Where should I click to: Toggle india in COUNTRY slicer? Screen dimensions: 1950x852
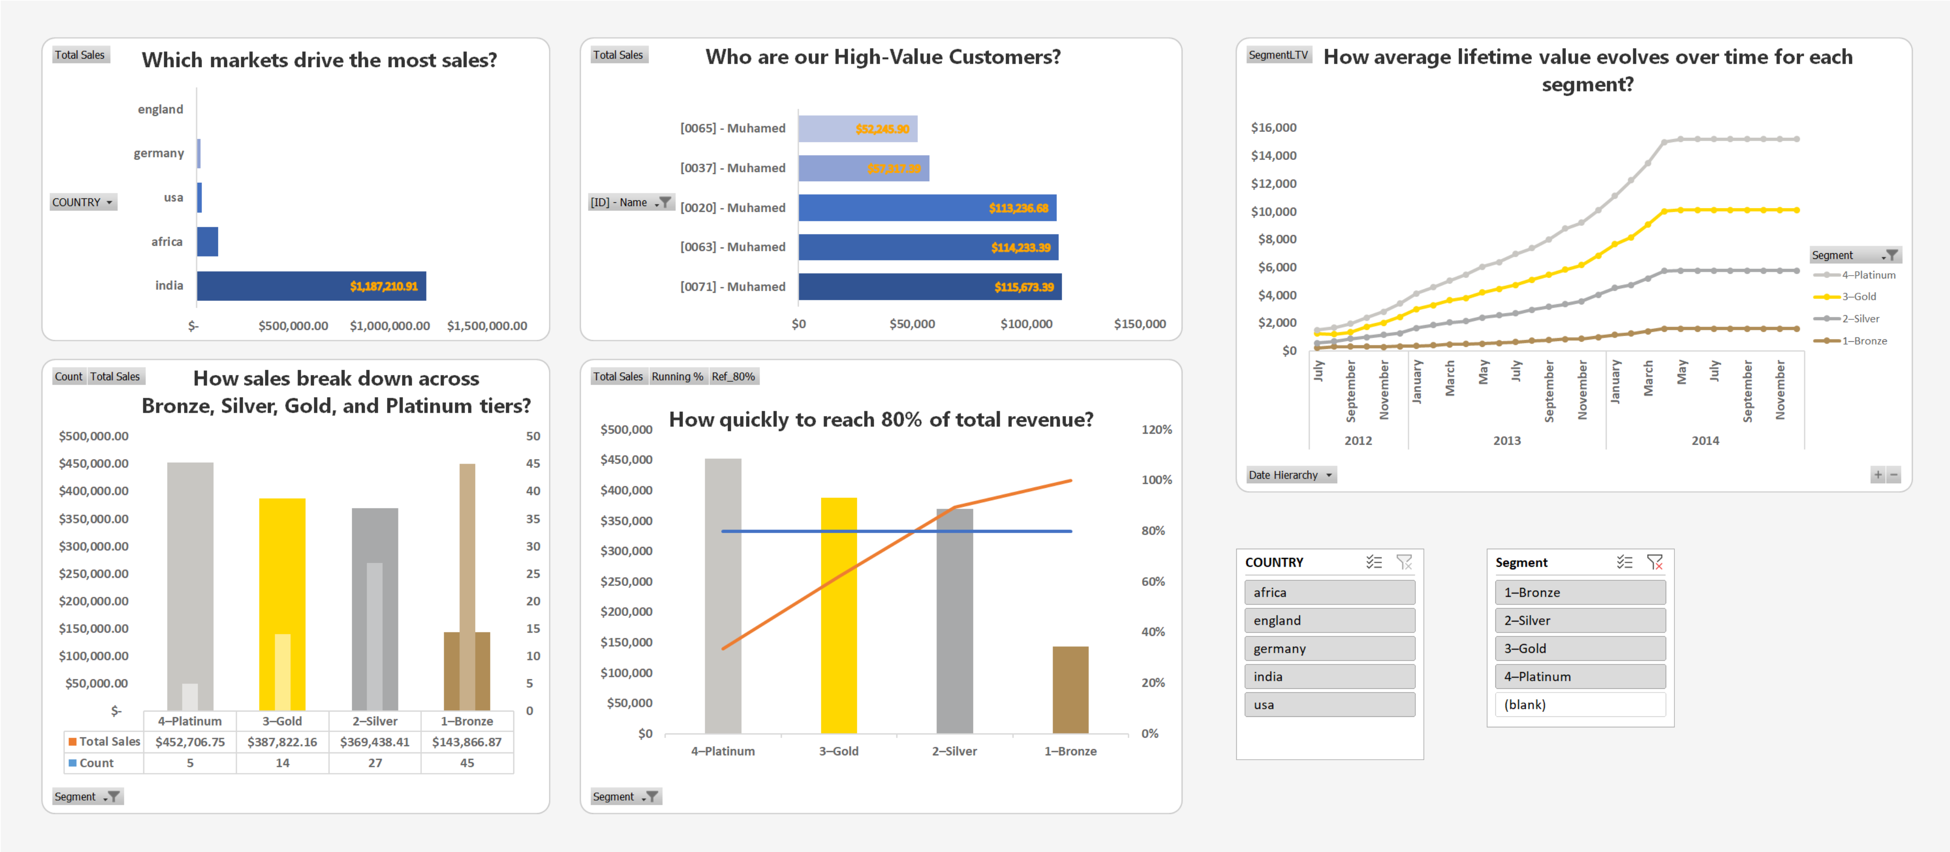[1329, 676]
